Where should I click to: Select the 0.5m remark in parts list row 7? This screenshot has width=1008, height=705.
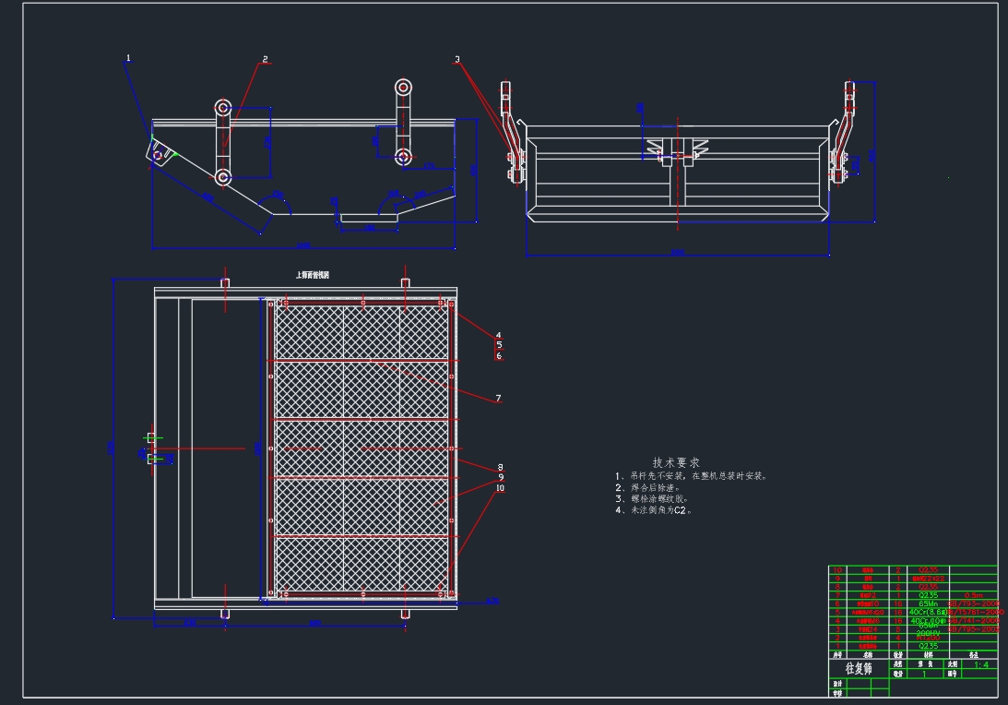976,594
